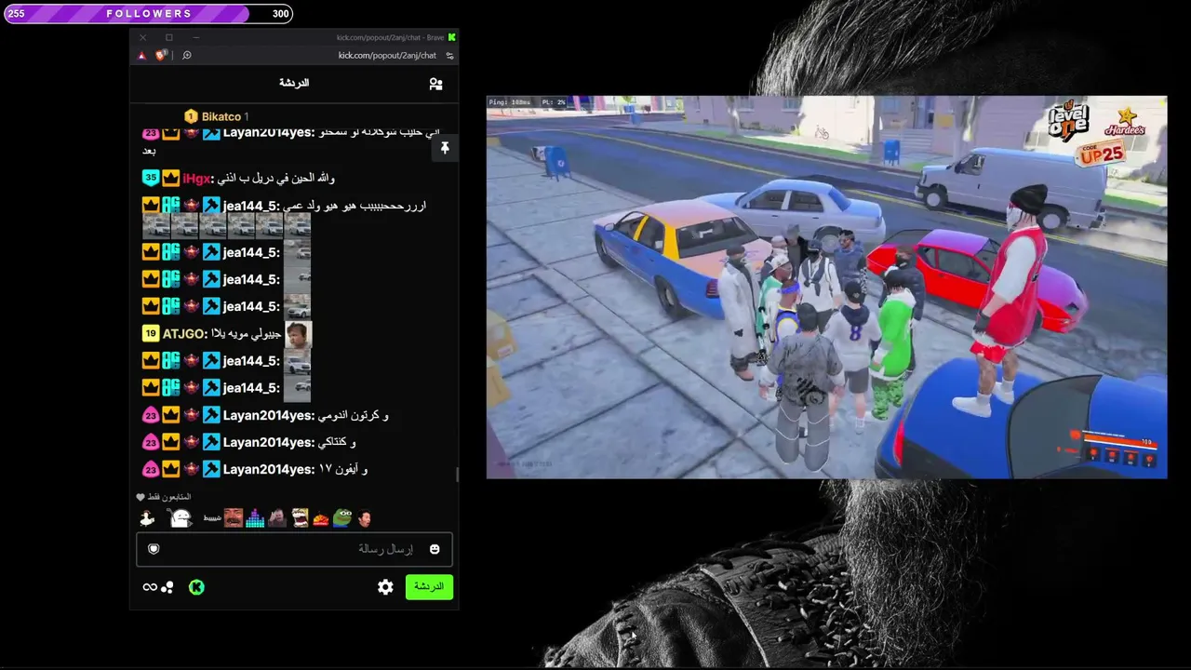
Task: Click the pin icon in chat
Action: 445,148
